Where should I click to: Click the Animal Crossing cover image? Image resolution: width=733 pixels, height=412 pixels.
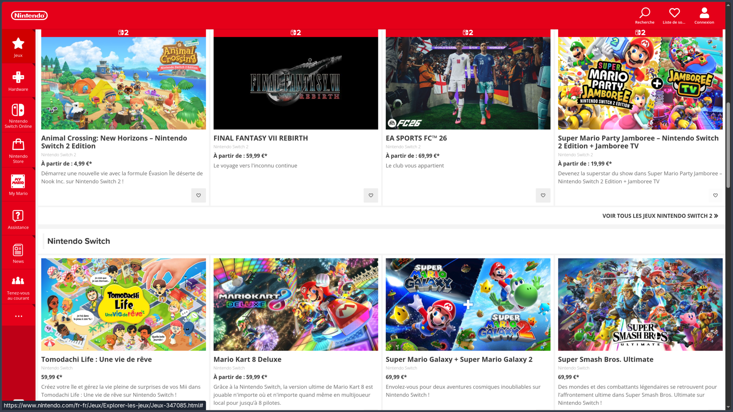(x=123, y=83)
